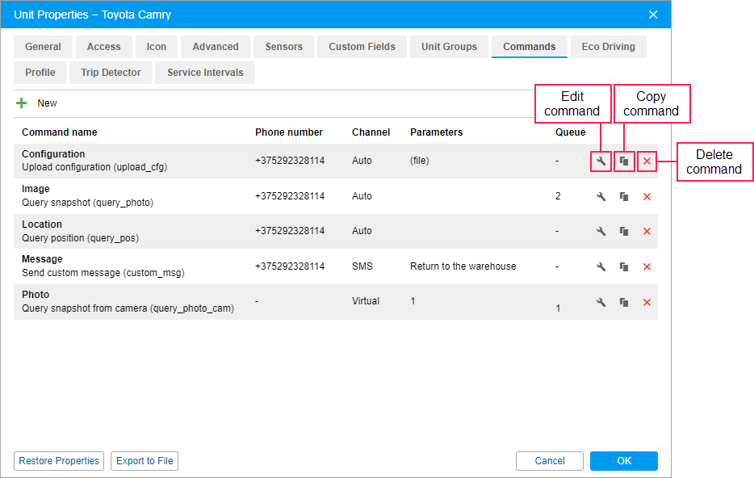Image resolution: width=754 pixels, height=478 pixels.
Task: Open the Trip Detector tab
Action: click(111, 73)
